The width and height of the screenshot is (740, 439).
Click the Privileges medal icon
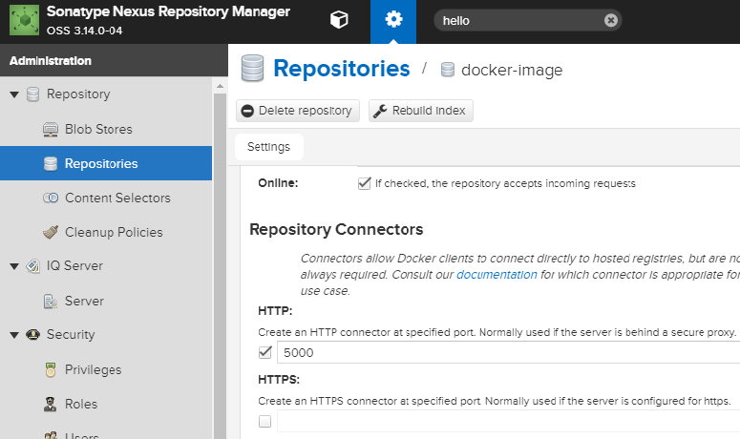point(51,369)
